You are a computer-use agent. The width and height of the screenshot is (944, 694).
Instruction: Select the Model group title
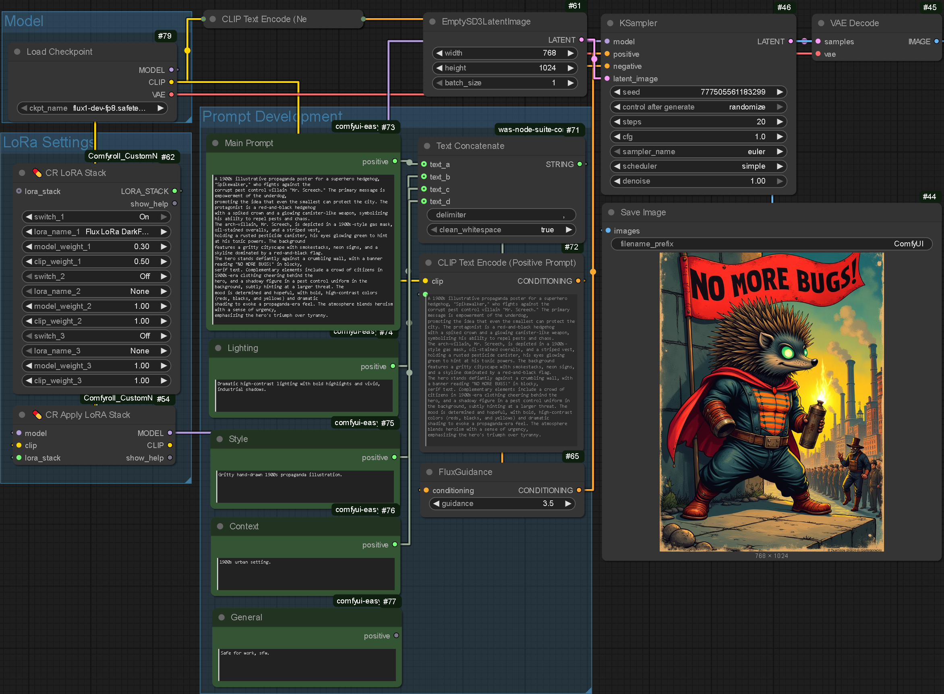(x=24, y=21)
